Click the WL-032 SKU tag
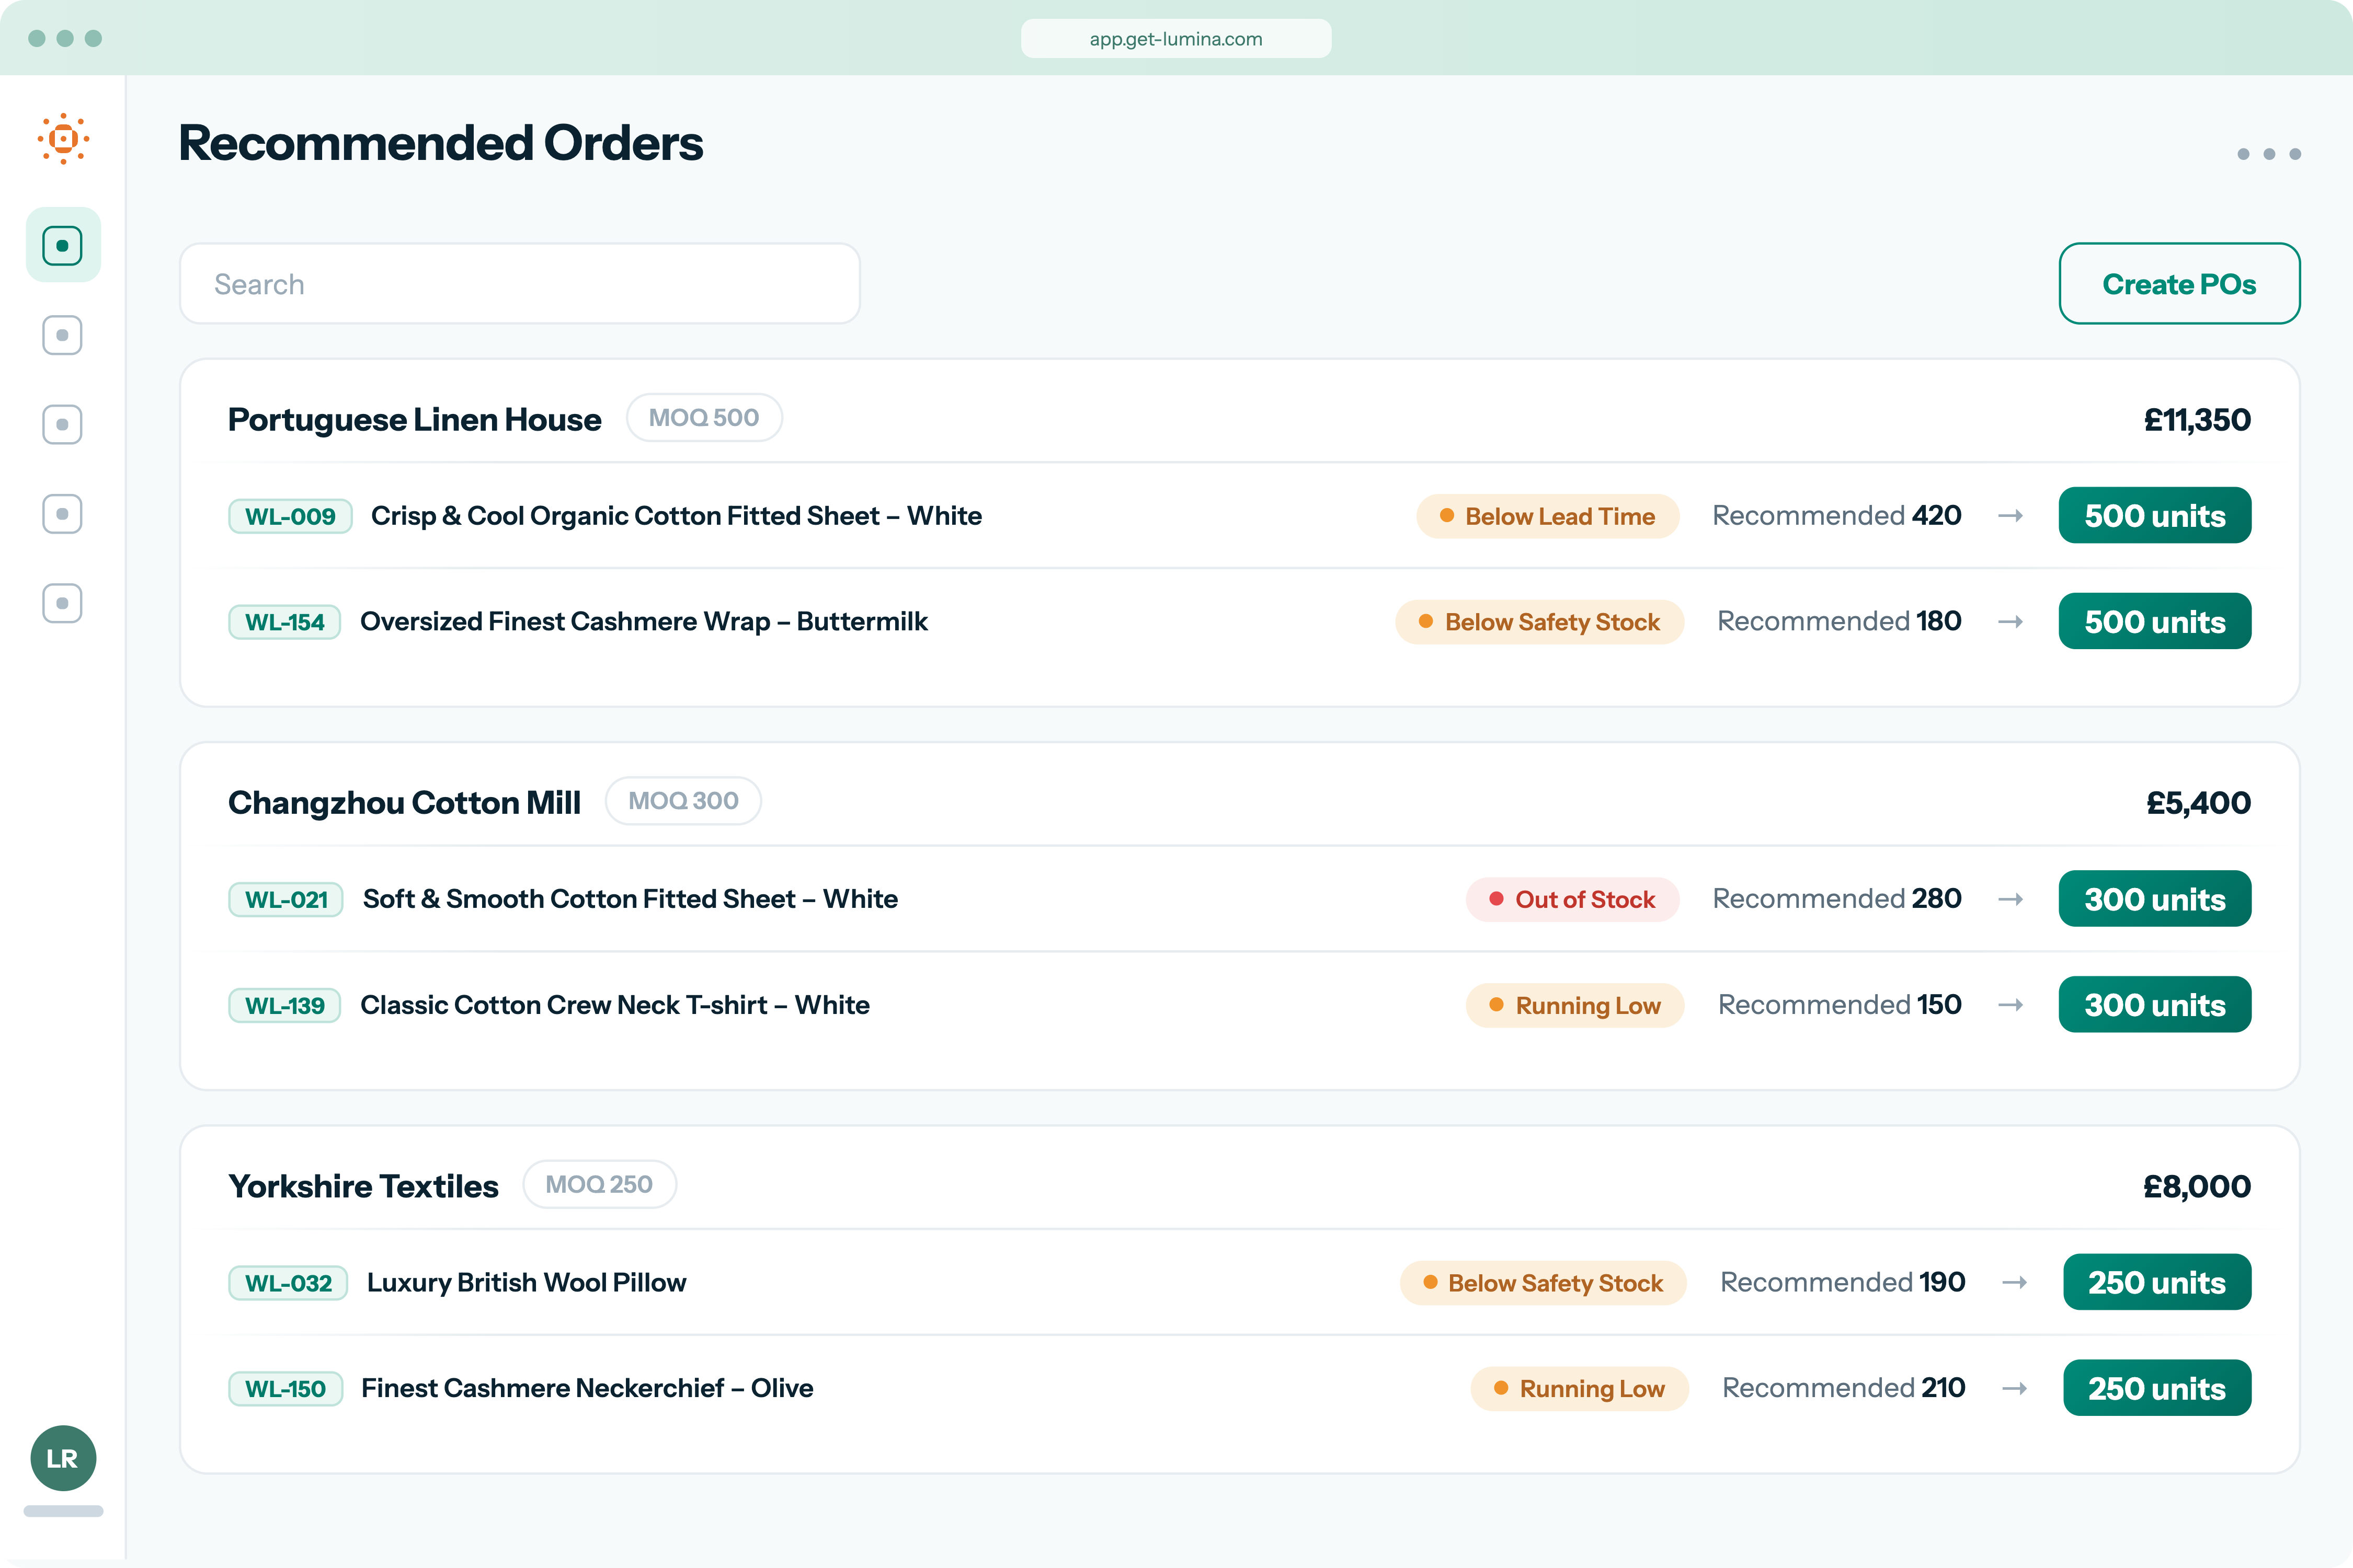 pos(288,1282)
